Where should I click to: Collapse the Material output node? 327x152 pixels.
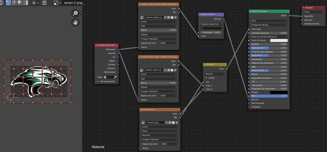coord(304,8)
